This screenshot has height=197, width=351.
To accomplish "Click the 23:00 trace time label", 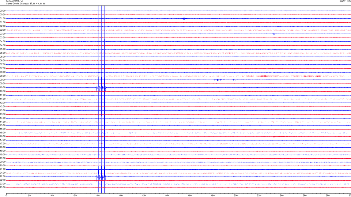I will tap(3, 184).
